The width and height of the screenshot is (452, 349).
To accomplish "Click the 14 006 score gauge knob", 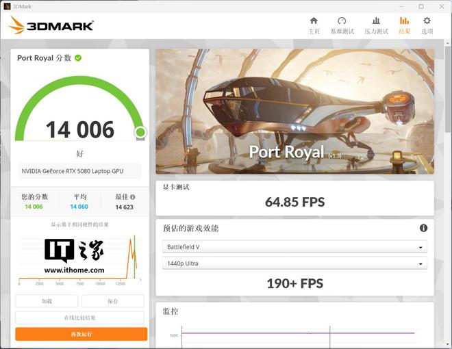I will pyautogui.click(x=140, y=132).
